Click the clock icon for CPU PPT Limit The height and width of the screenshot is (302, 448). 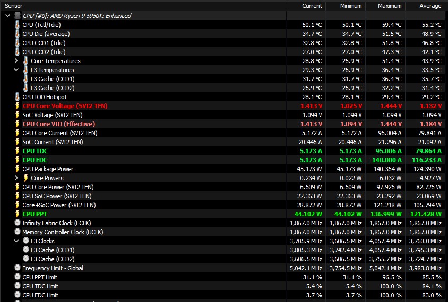(x=18, y=277)
